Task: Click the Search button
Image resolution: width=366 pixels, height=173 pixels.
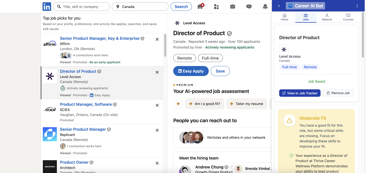Action: (181, 6)
